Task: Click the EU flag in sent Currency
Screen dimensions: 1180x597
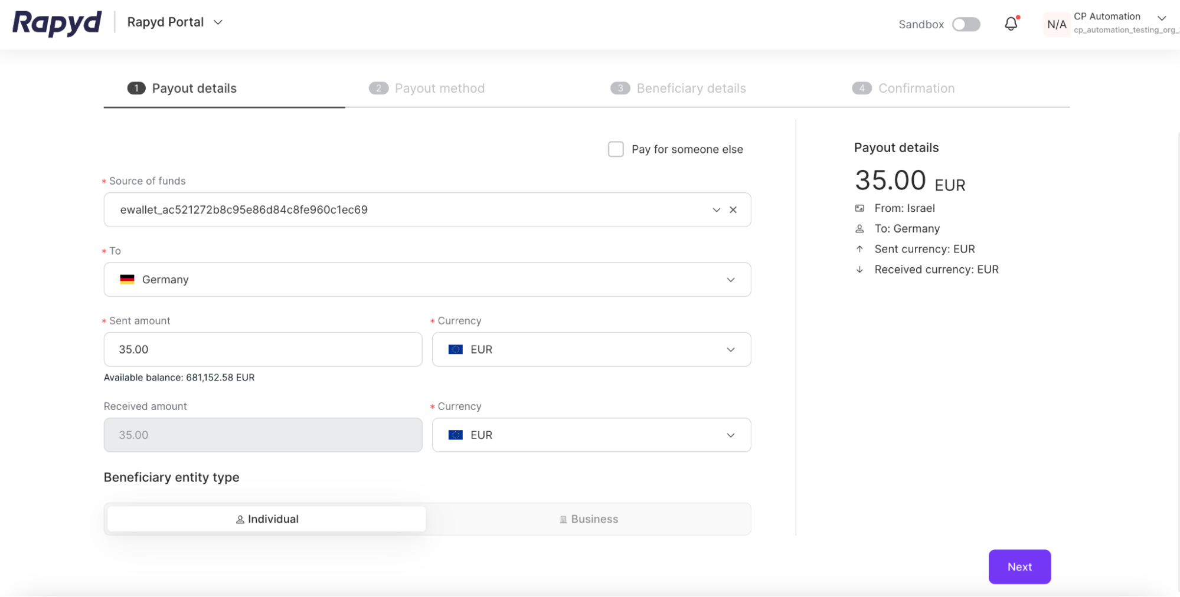Action: pos(455,350)
